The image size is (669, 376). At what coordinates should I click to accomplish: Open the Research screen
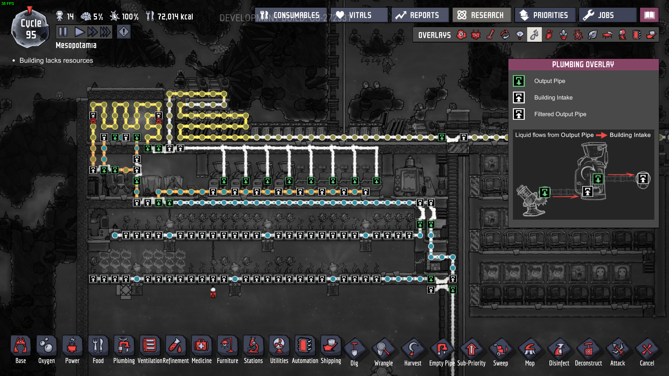coord(482,15)
